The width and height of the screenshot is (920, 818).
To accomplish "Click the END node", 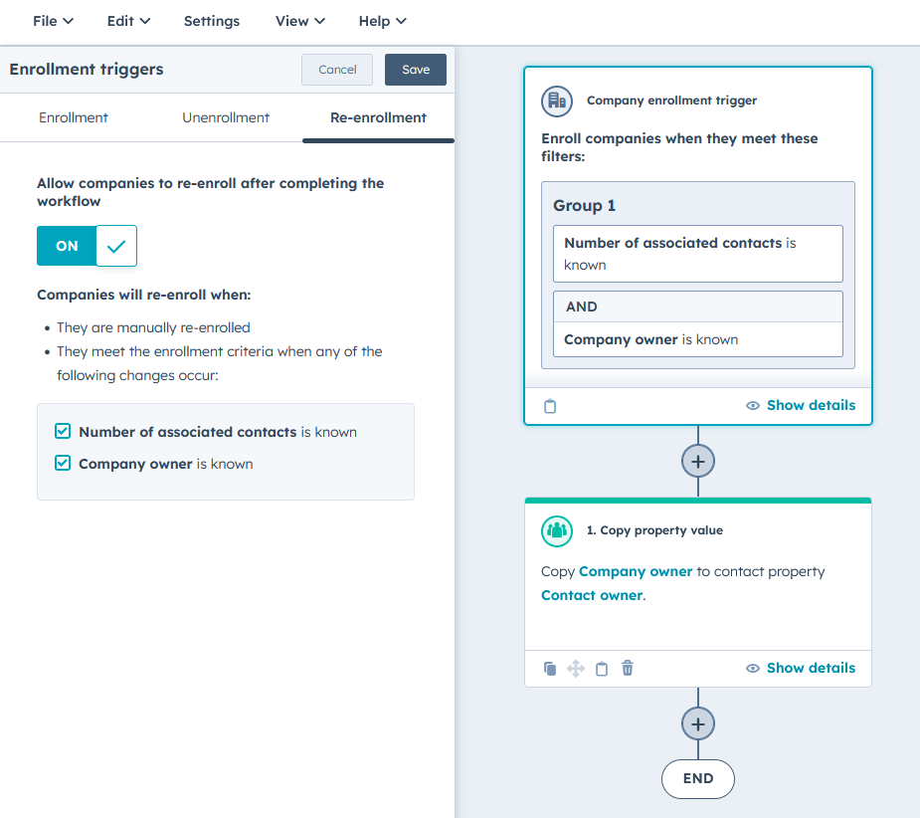I will (697, 779).
